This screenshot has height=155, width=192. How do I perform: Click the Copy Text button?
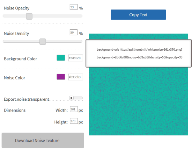point(138,15)
